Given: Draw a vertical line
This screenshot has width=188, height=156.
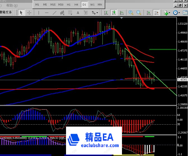Looking at the screenshot, I should tap(39, 13).
